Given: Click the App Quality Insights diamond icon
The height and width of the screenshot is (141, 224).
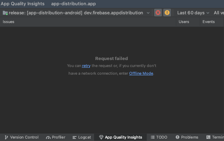Looking at the screenshot, I should pos(101,137).
